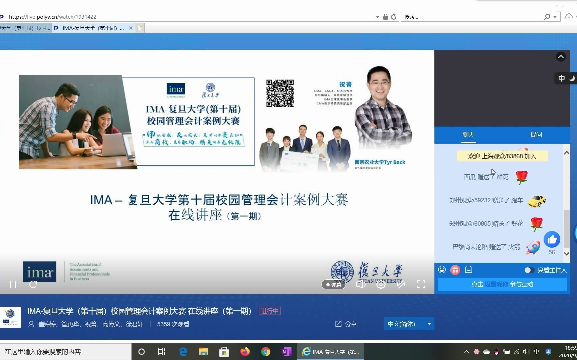Open the emoji picker in chat
The image size is (577, 360).
[442, 270]
